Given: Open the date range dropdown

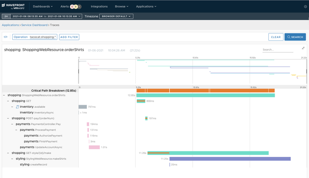Looking at the screenshot, I should click(x=46, y=16).
